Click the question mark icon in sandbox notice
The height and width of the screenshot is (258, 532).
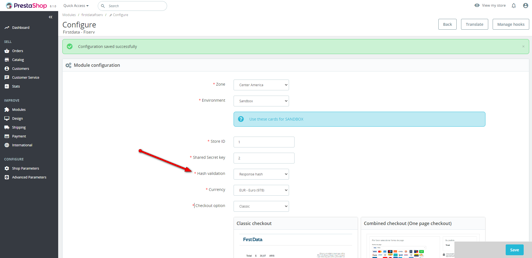(x=241, y=119)
